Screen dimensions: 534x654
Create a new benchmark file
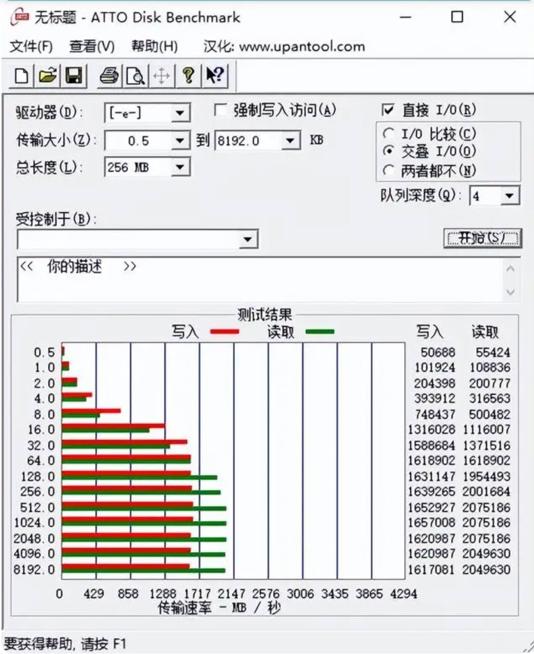coord(21,76)
